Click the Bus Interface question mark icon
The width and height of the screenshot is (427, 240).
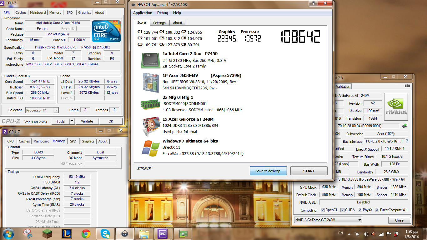407,141
